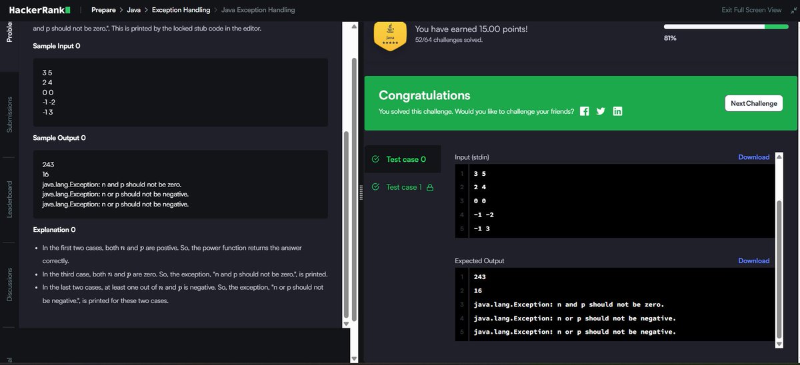Click the Input (stdin) text area
800x365 pixels.
click(x=614, y=201)
